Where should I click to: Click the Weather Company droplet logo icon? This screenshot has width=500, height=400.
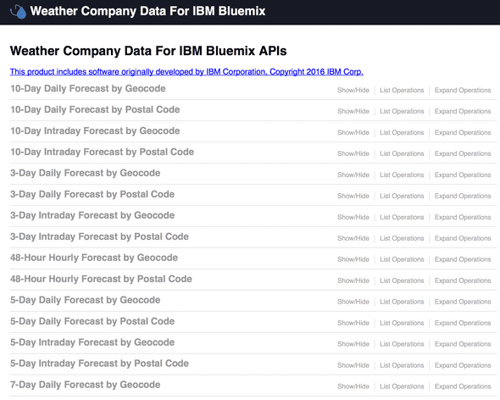[18, 12]
